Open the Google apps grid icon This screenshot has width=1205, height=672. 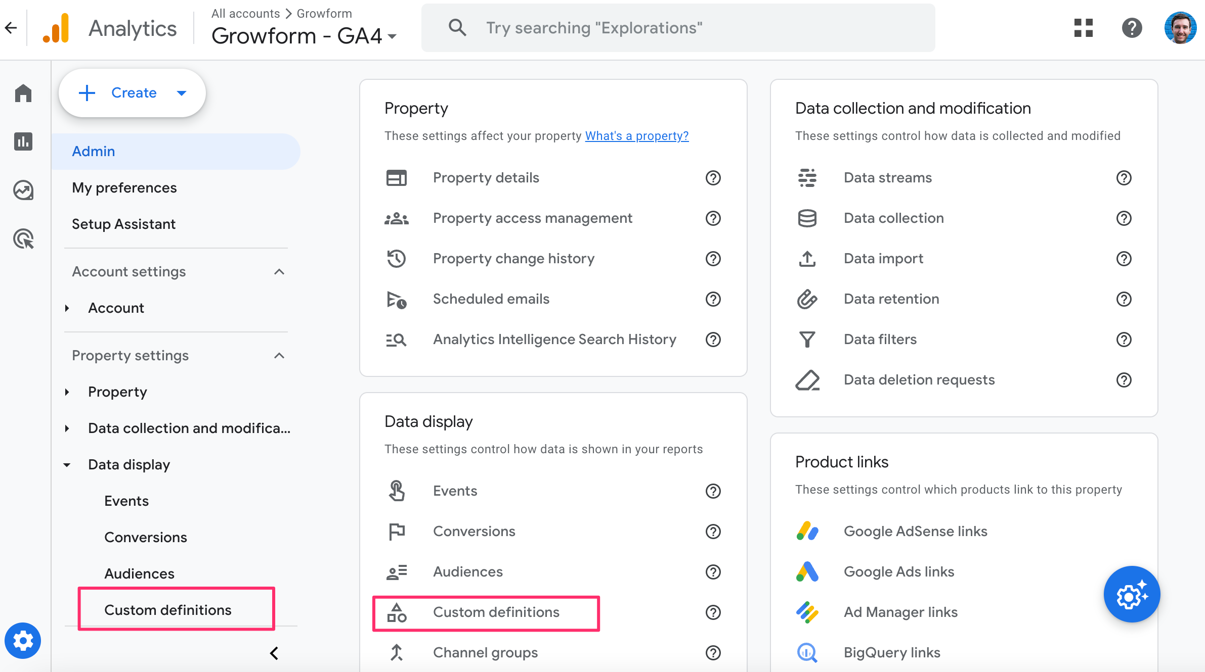(x=1083, y=28)
